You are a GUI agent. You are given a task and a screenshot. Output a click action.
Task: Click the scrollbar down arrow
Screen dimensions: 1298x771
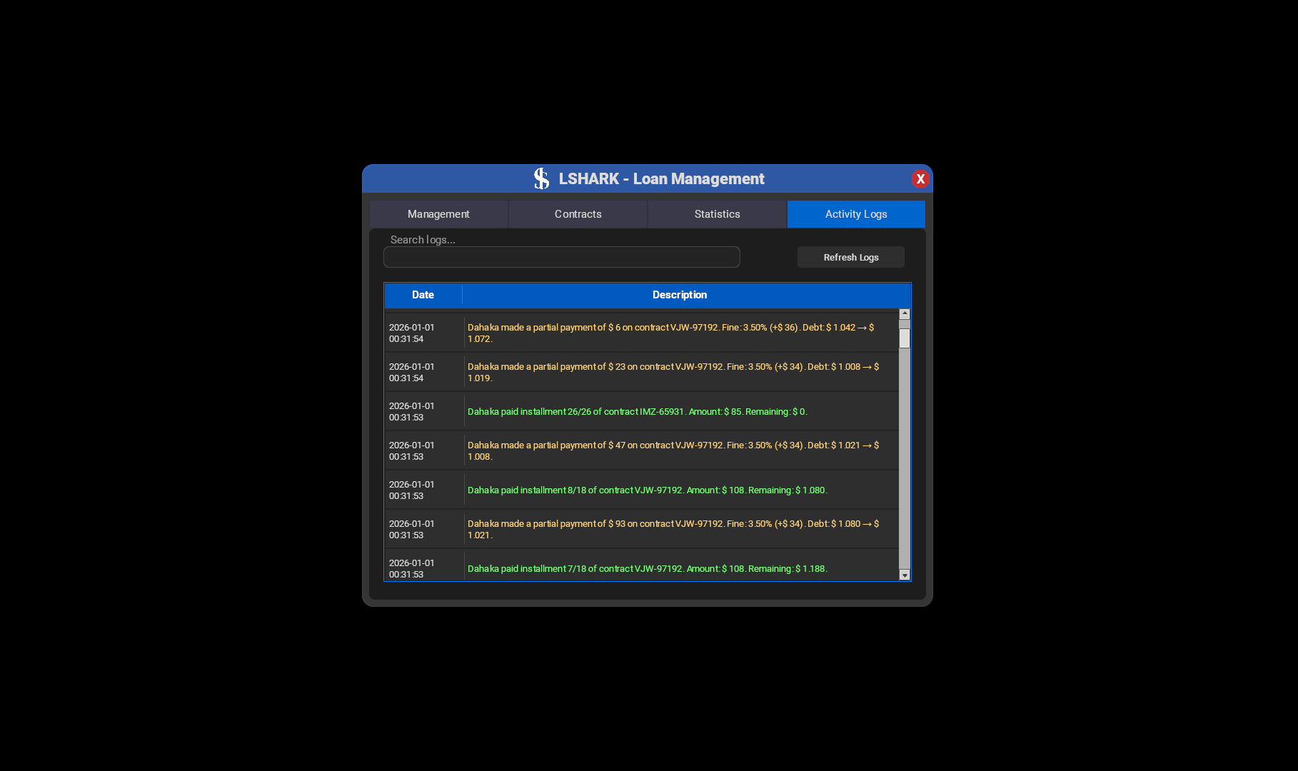point(905,575)
